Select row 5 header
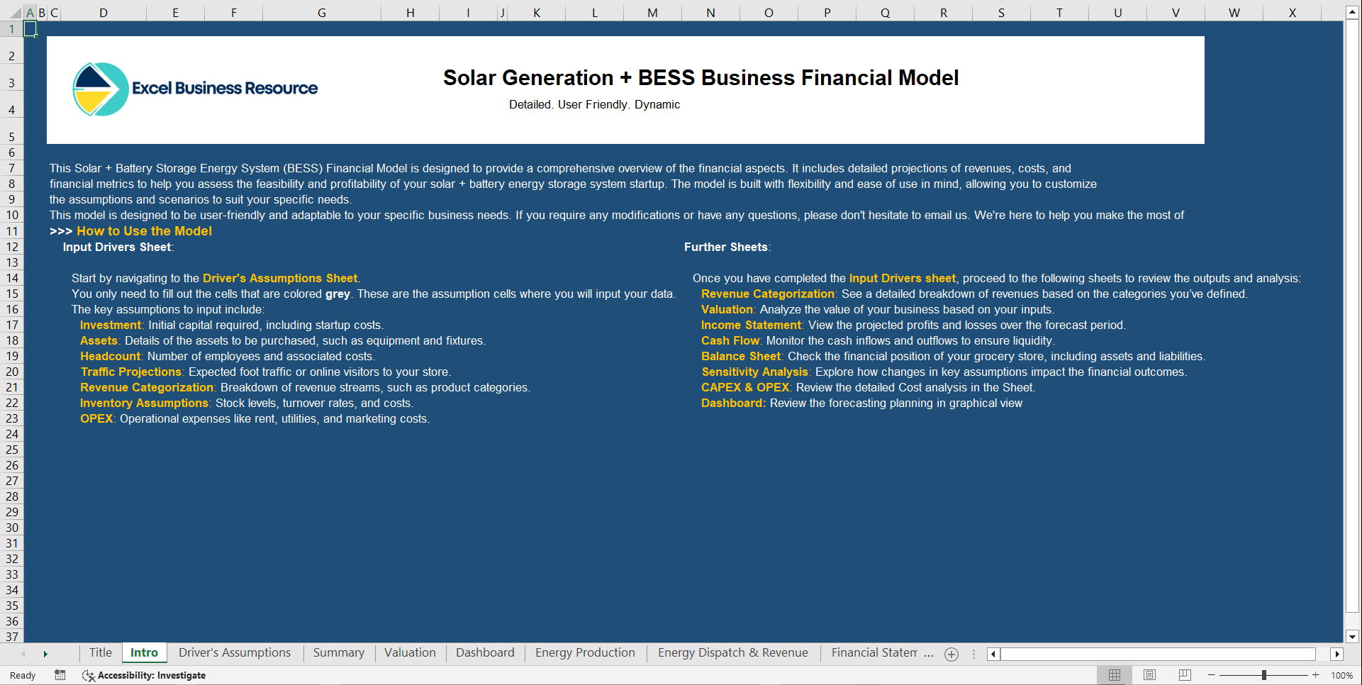1362x685 pixels. (x=11, y=135)
